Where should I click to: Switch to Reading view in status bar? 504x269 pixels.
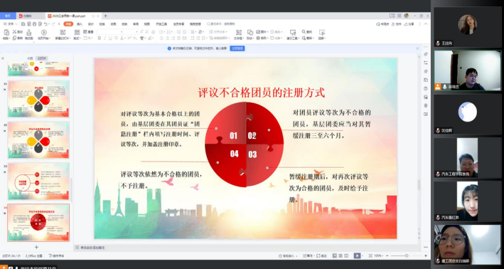pyautogui.click(x=346, y=255)
